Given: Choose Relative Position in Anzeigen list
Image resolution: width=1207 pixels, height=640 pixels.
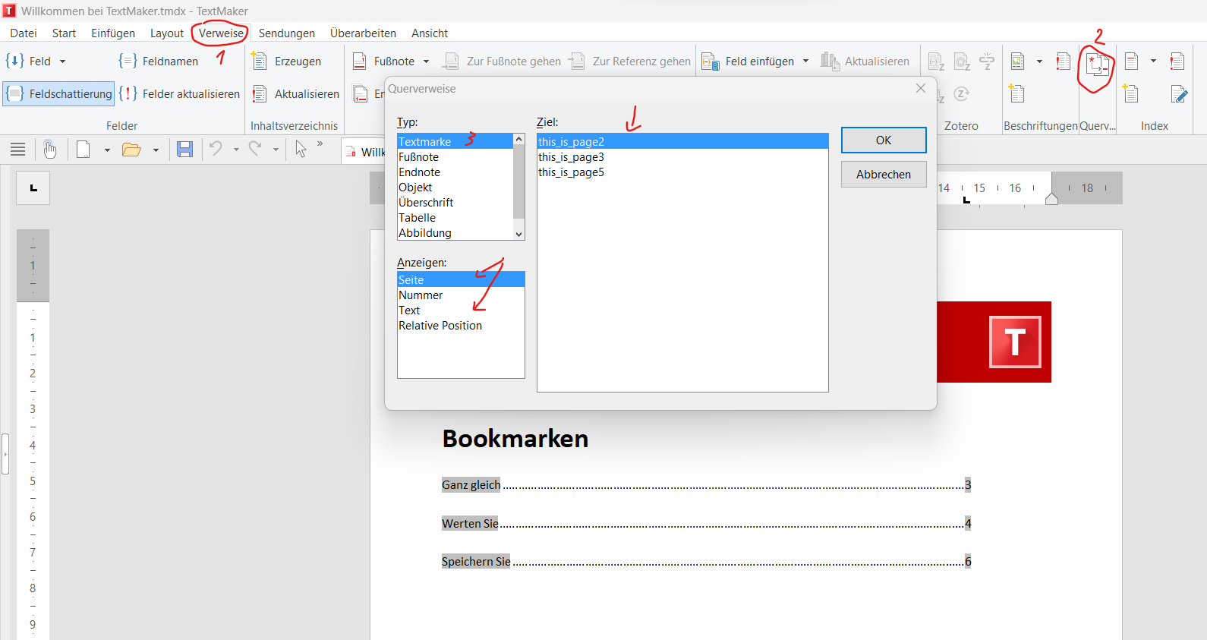Looking at the screenshot, I should point(440,326).
